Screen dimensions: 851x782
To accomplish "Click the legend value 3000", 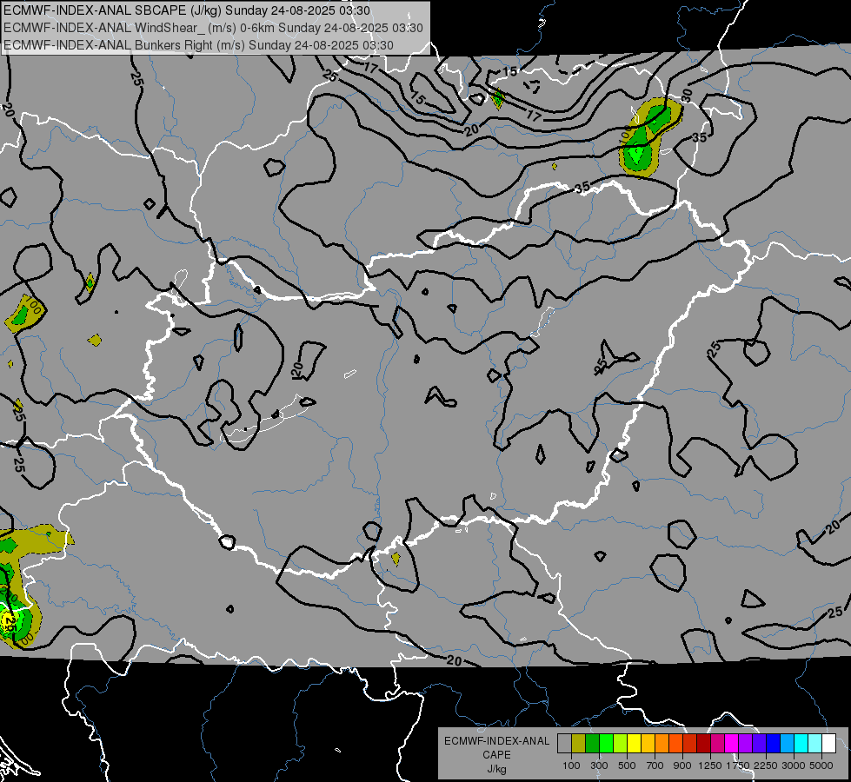I will tap(794, 765).
